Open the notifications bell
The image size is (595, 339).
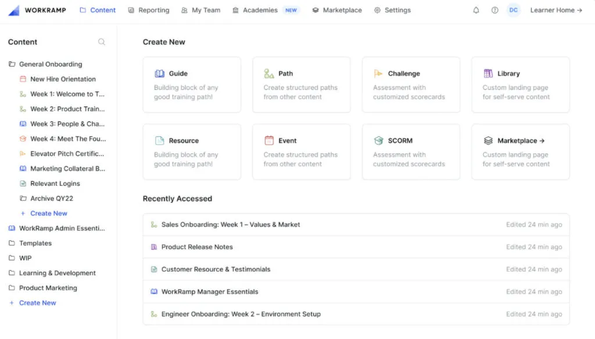(x=476, y=10)
